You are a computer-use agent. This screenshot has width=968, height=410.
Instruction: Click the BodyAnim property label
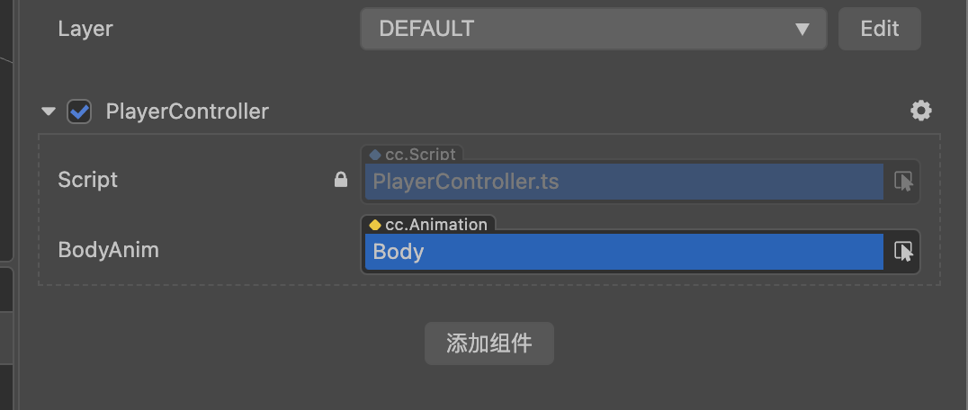[x=108, y=250]
